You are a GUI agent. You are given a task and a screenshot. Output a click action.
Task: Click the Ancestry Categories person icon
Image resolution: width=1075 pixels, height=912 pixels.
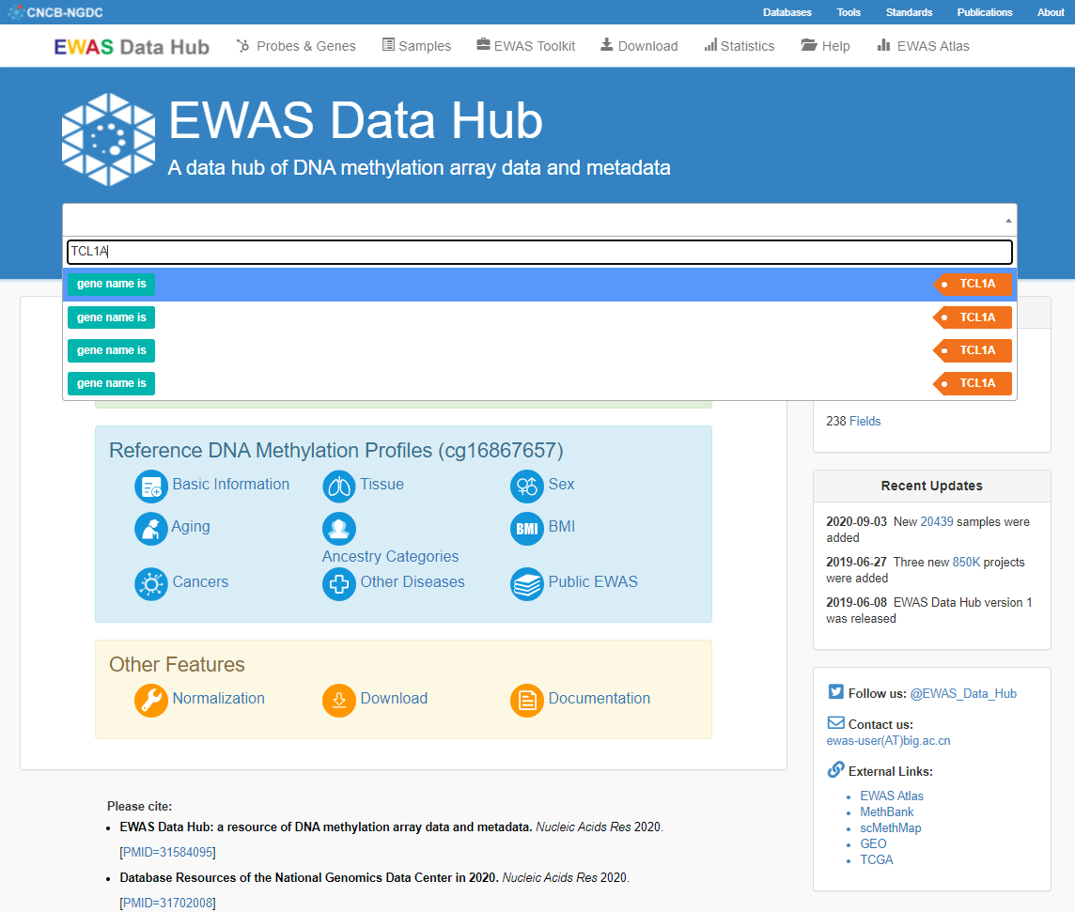[338, 529]
